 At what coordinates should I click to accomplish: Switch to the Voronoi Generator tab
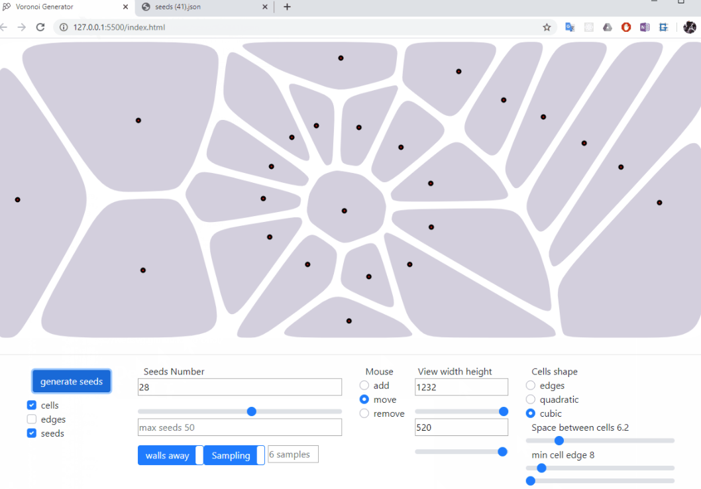coord(63,7)
